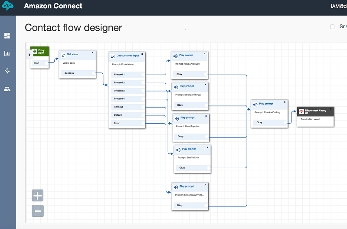
Task: Click the Voice: Joey text
Action: coord(69,63)
